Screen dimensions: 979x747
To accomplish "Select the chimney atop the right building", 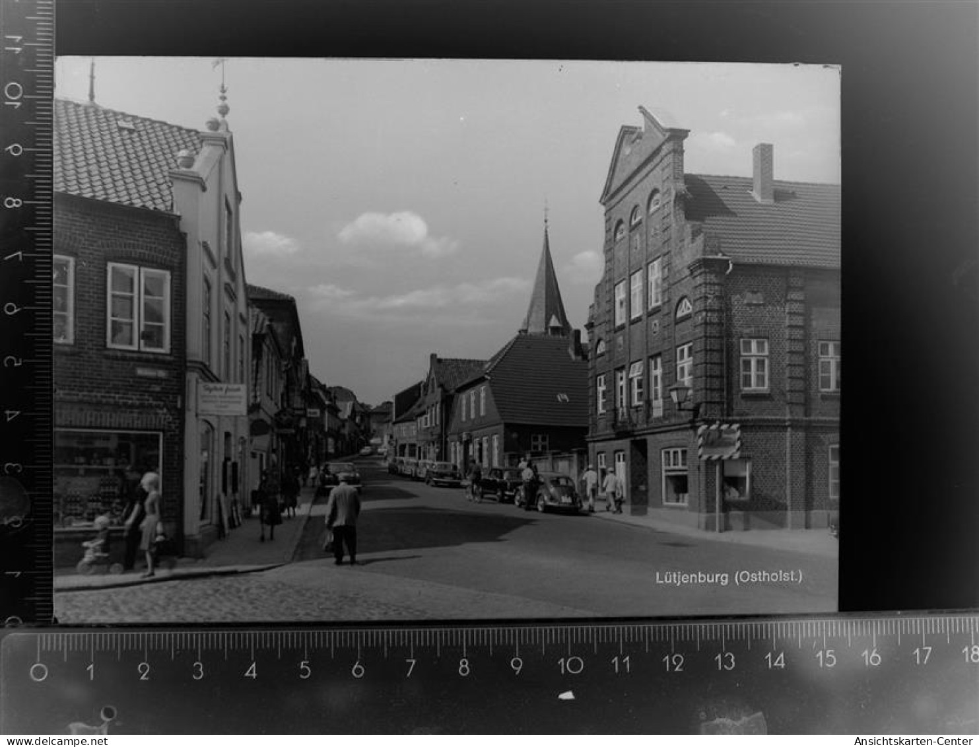I will pos(764,165).
